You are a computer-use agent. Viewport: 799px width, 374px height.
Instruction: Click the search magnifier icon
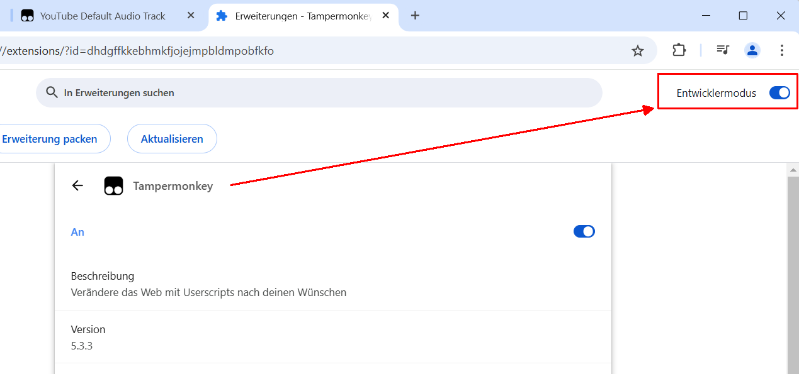click(x=52, y=93)
